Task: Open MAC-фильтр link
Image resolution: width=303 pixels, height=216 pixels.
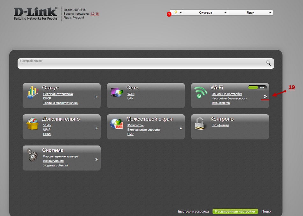Action: pyautogui.click(x=220, y=103)
